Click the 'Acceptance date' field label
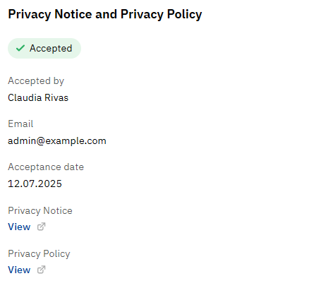This screenshot has height=288, width=321. click(46, 167)
